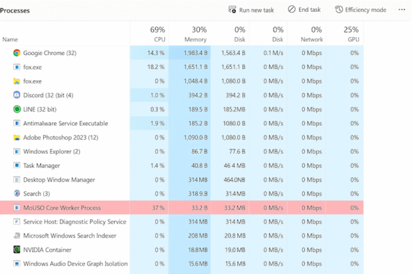Image resolution: width=412 pixels, height=274 pixels.
Task: Click the 19.0 MB disk value
Action: click(235, 250)
